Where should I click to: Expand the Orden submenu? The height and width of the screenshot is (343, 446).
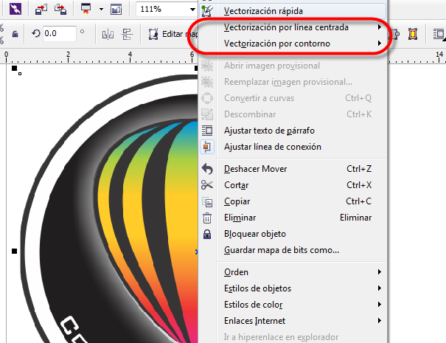click(x=293, y=272)
